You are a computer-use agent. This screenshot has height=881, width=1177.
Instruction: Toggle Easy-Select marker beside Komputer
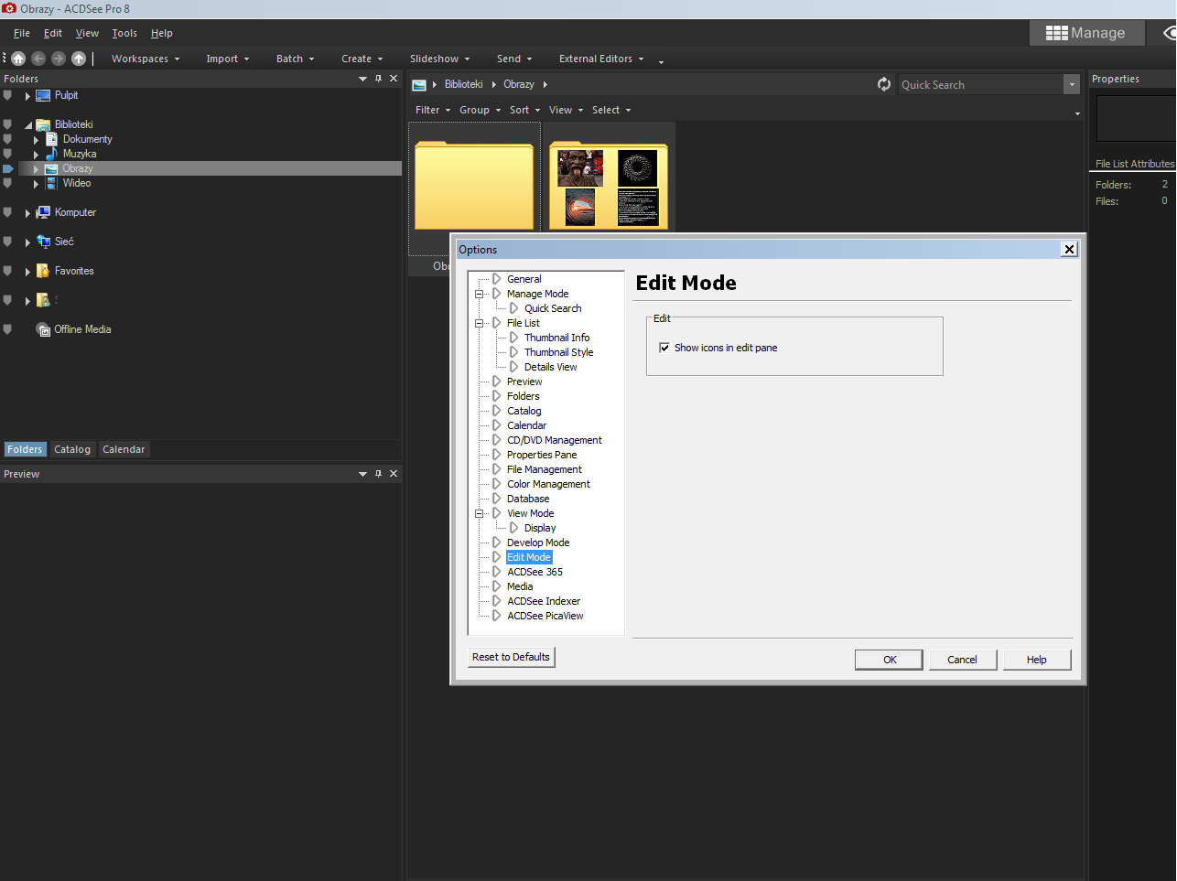[x=7, y=212]
